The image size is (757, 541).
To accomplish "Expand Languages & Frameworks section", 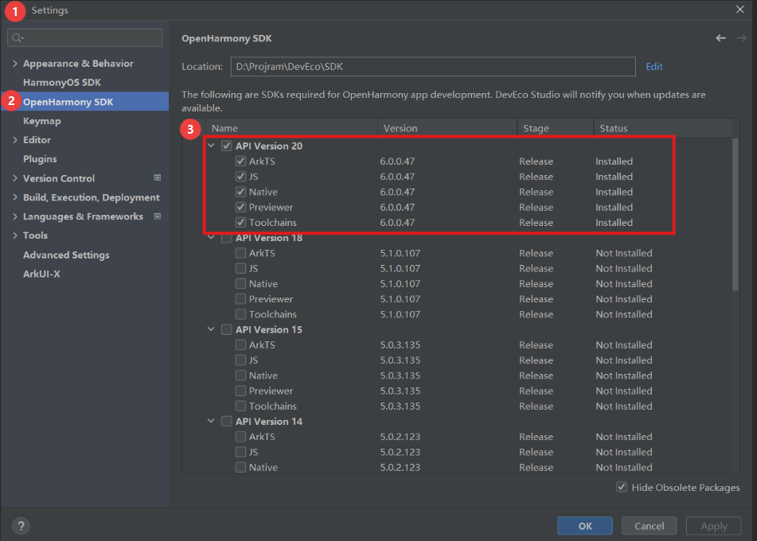I will [15, 216].
